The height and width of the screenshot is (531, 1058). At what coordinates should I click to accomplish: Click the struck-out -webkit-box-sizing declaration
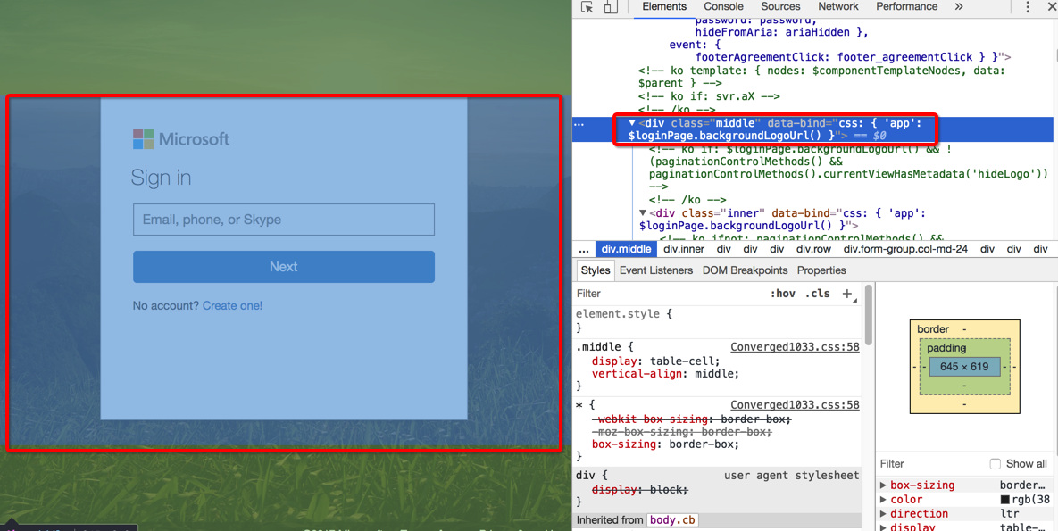coord(690,419)
